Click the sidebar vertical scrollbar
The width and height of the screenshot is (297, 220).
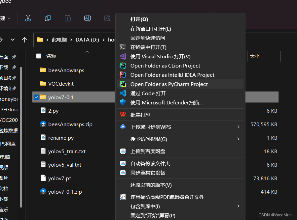pos(21,137)
